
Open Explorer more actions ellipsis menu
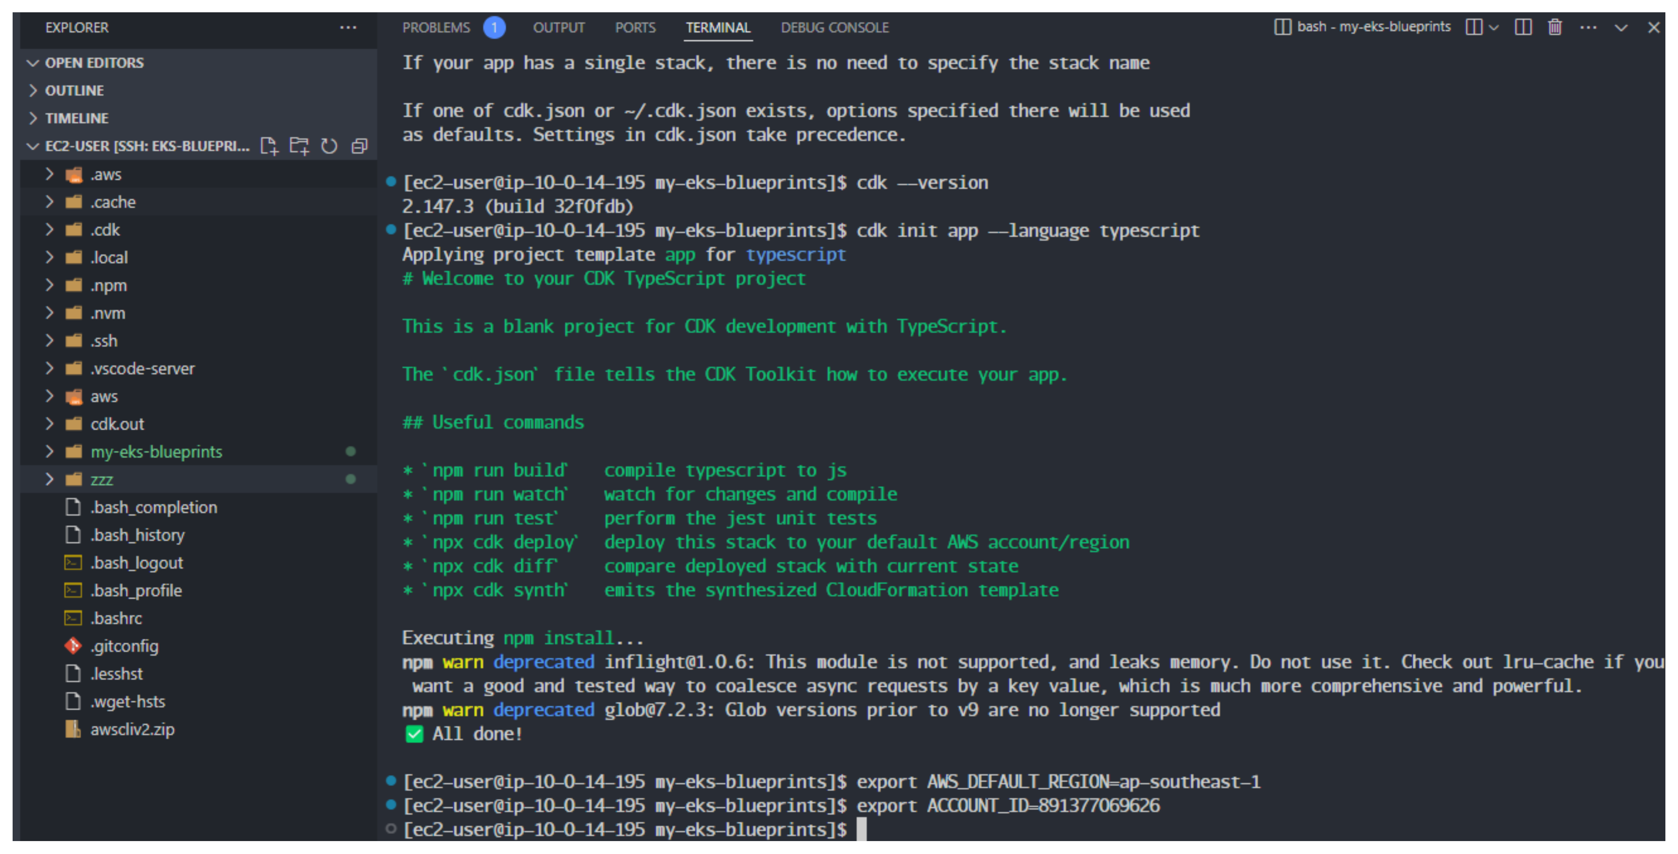click(x=348, y=27)
